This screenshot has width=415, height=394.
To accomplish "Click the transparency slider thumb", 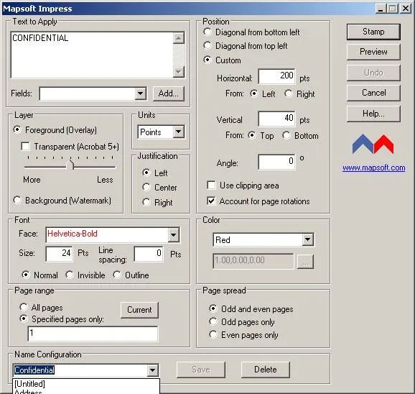I will coord(70,165).
